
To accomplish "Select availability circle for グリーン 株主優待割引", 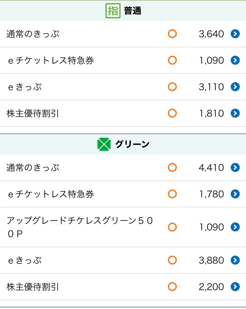I will 172,287.
